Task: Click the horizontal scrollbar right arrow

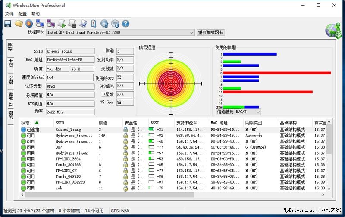Action: tap(323, 195)
